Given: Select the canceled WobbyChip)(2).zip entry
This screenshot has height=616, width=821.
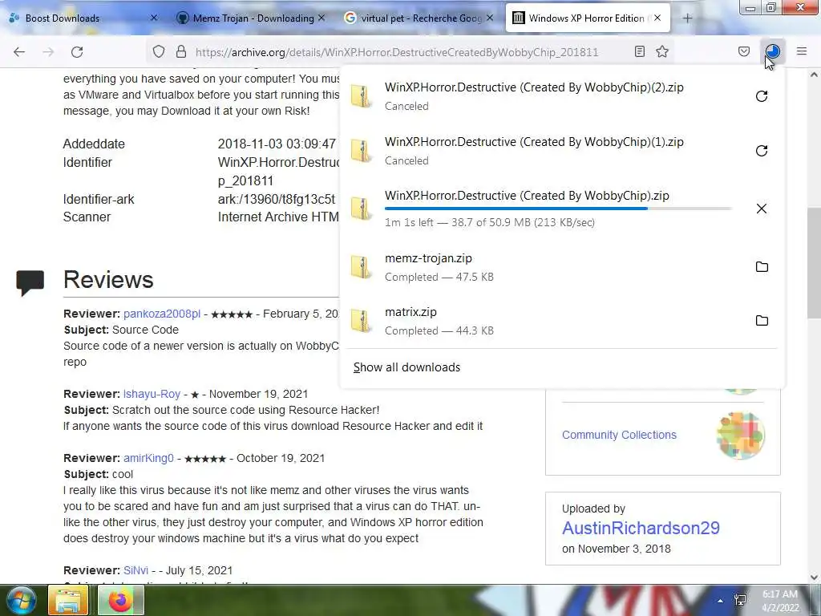Looking at the screenshot, I should 562,96.
